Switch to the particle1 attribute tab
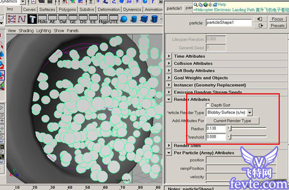The height and width of the screenshot is (190, 289). point(174,8)
